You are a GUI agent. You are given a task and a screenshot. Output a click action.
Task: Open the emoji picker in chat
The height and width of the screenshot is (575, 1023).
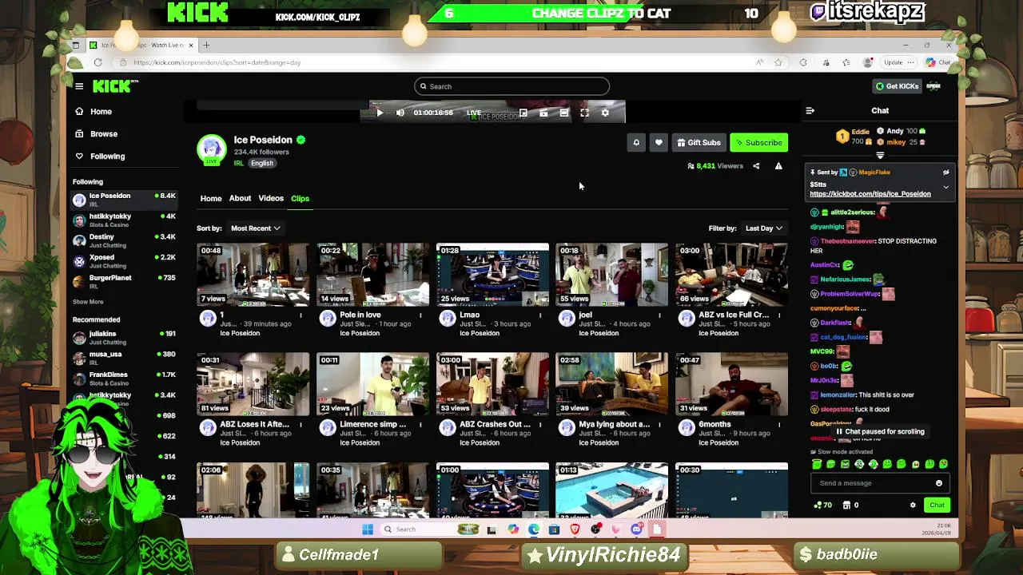(x=939, y=483)
